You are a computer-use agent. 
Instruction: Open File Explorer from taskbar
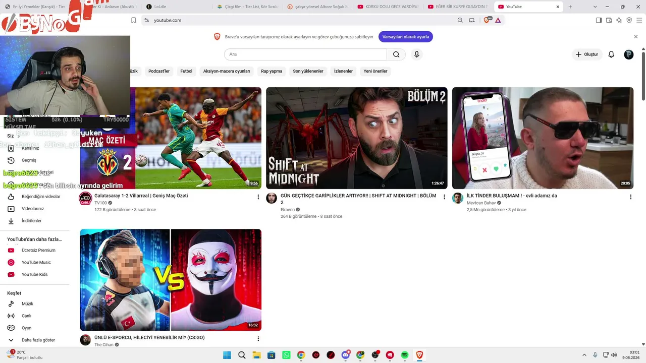pos(256,355)
